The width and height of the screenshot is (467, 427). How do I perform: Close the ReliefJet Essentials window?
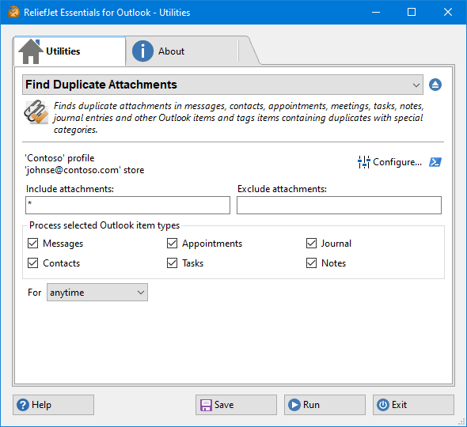click(448, 12)
